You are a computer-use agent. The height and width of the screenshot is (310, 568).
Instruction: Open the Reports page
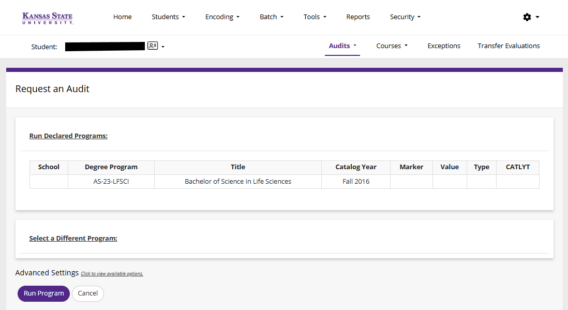coord(358,17)
